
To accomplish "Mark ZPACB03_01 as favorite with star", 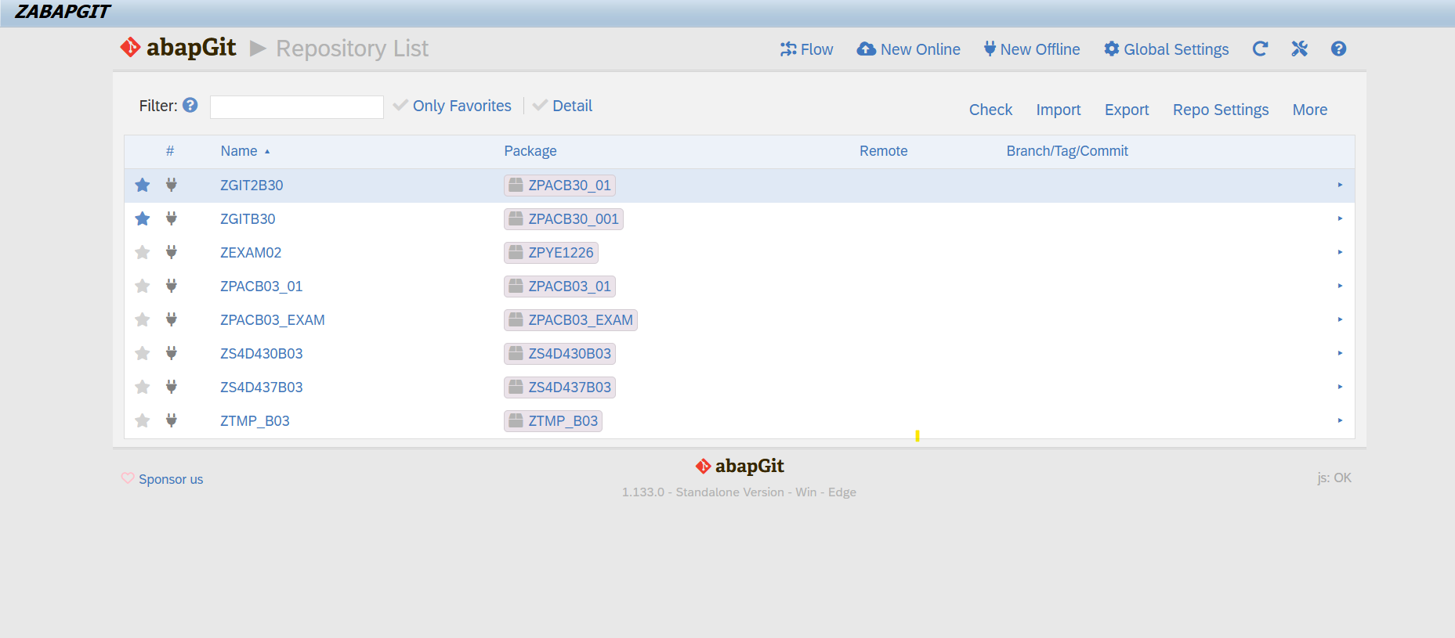I will tap(143, 286).
